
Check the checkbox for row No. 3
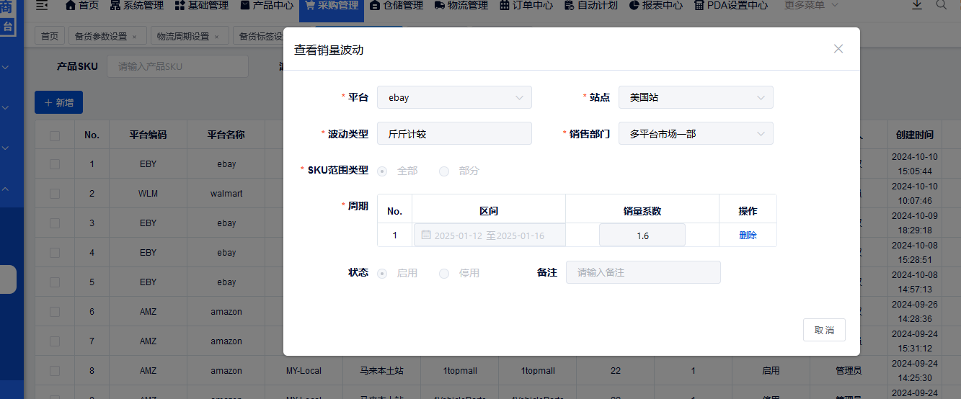[55, 223]
